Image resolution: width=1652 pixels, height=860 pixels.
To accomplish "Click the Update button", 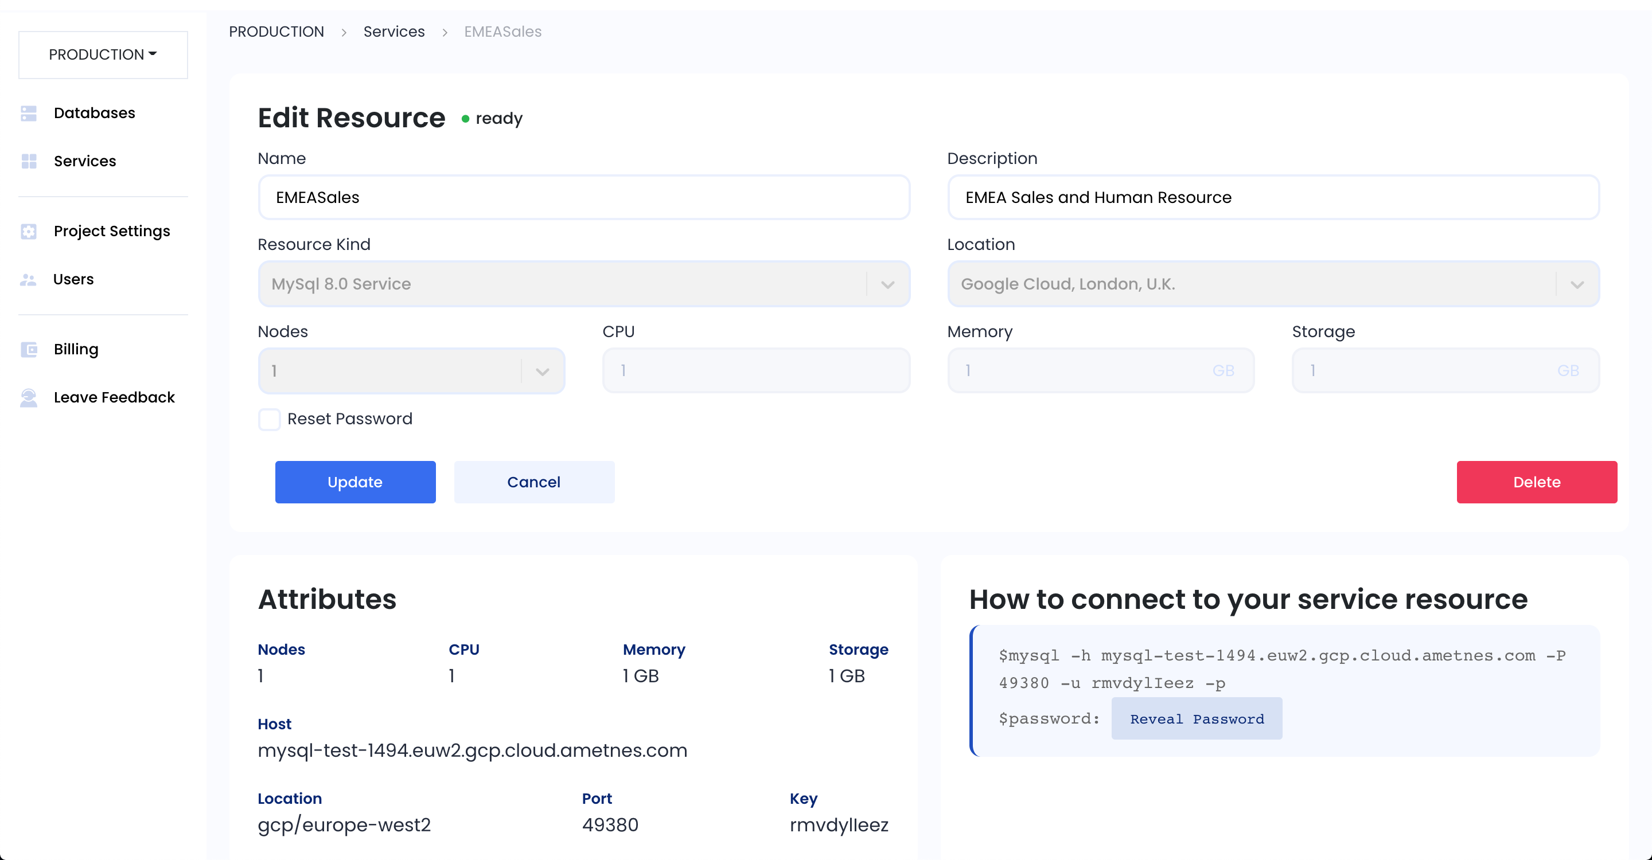I will pyautogui.click(x=355, y=482).
